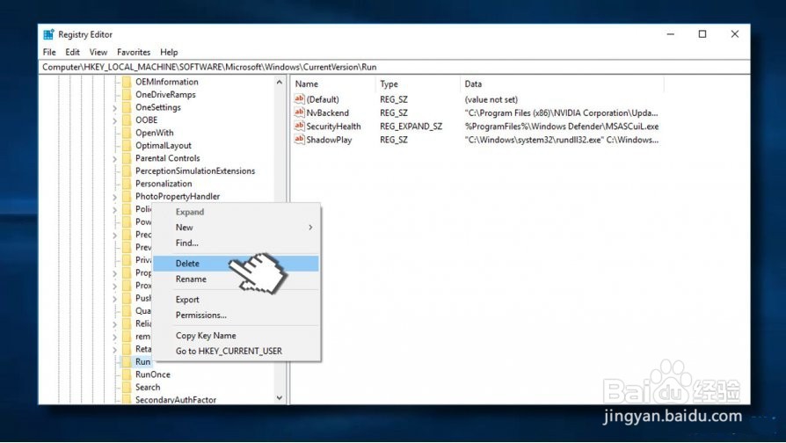Click the rundll32.exe data cell
786x443 pixels.
562,141
